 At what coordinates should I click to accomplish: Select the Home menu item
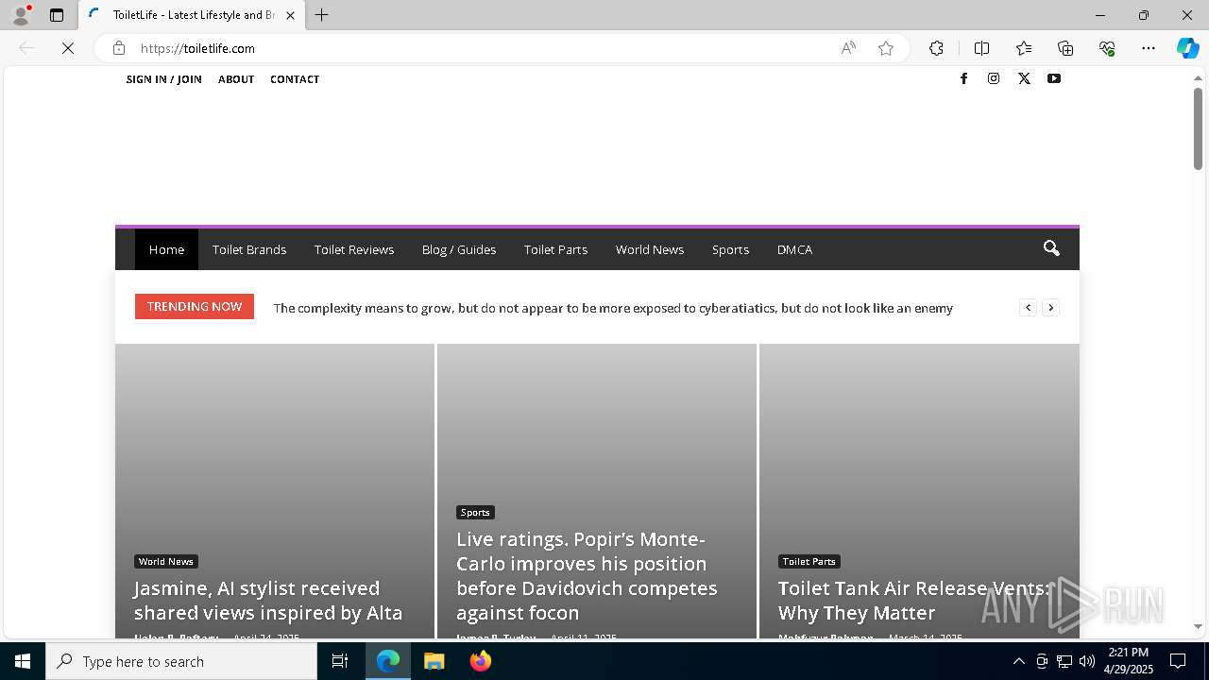[166, 249]
